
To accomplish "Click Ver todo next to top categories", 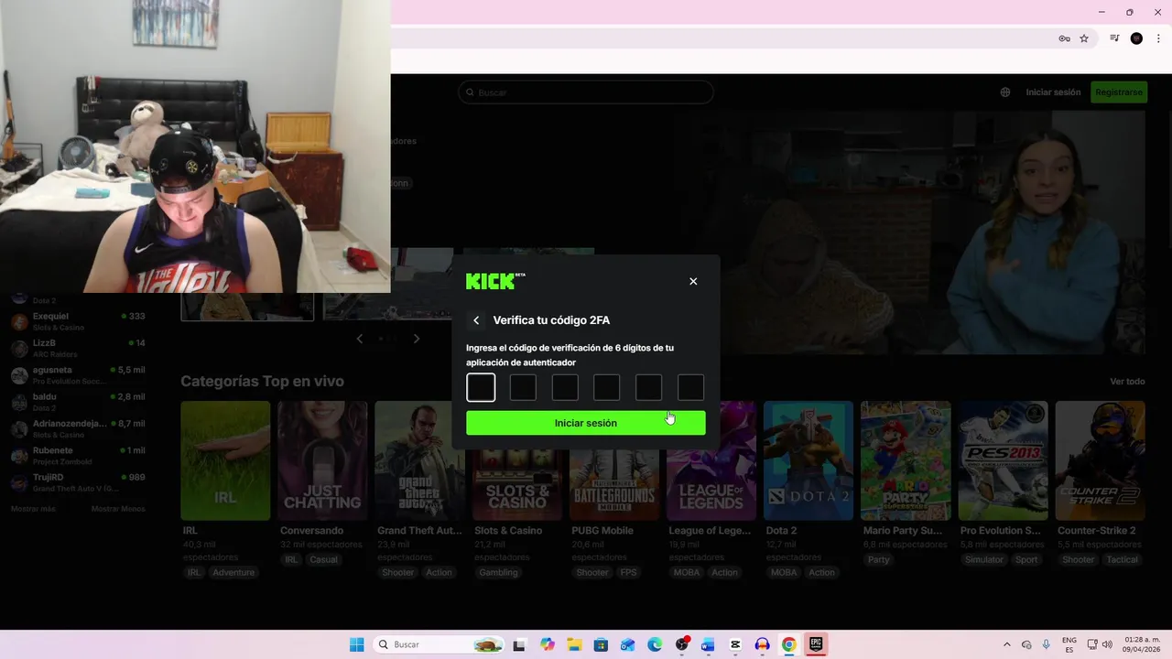I will point(1127,382).
